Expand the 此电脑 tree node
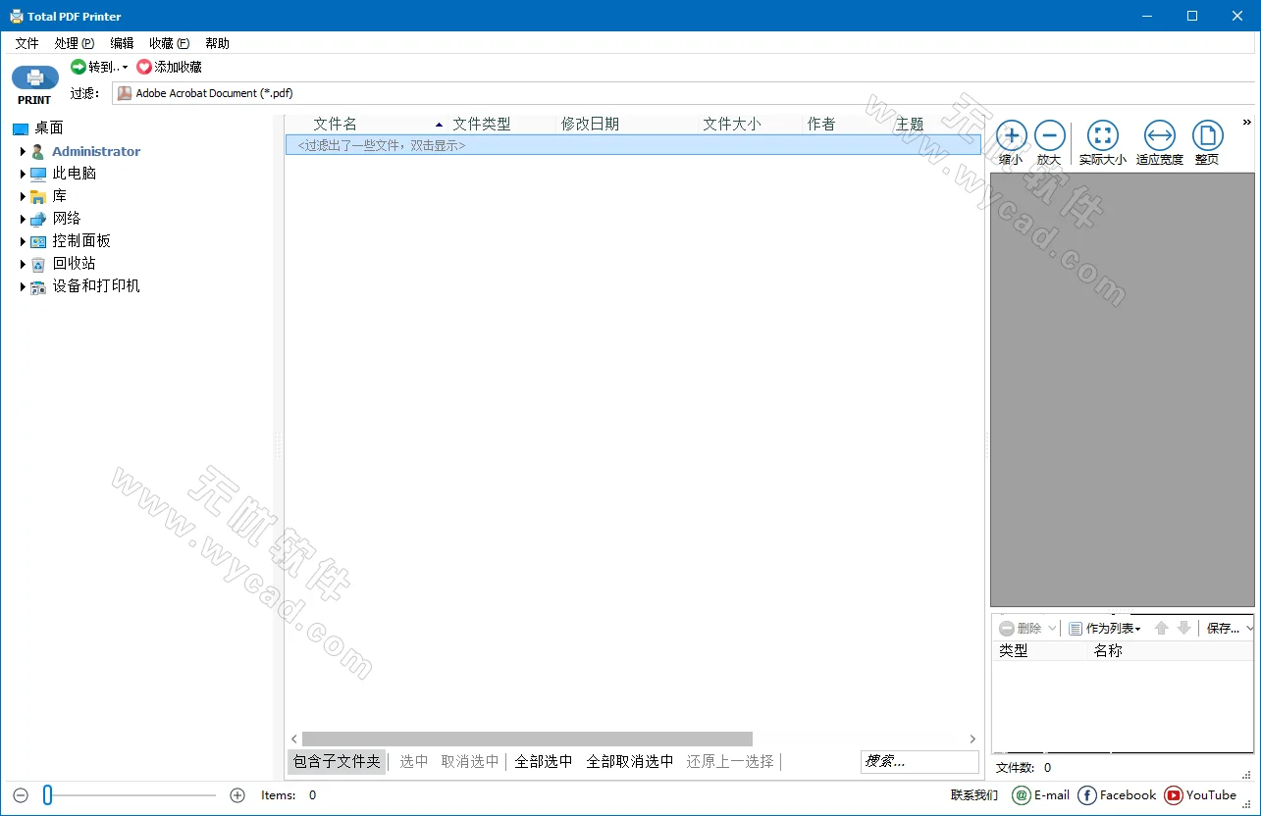1261x816 pixels. [x=22, y=173]
